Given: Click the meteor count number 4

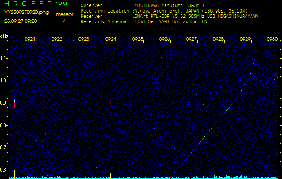Looking at the screenshot, I should point(64,21).
